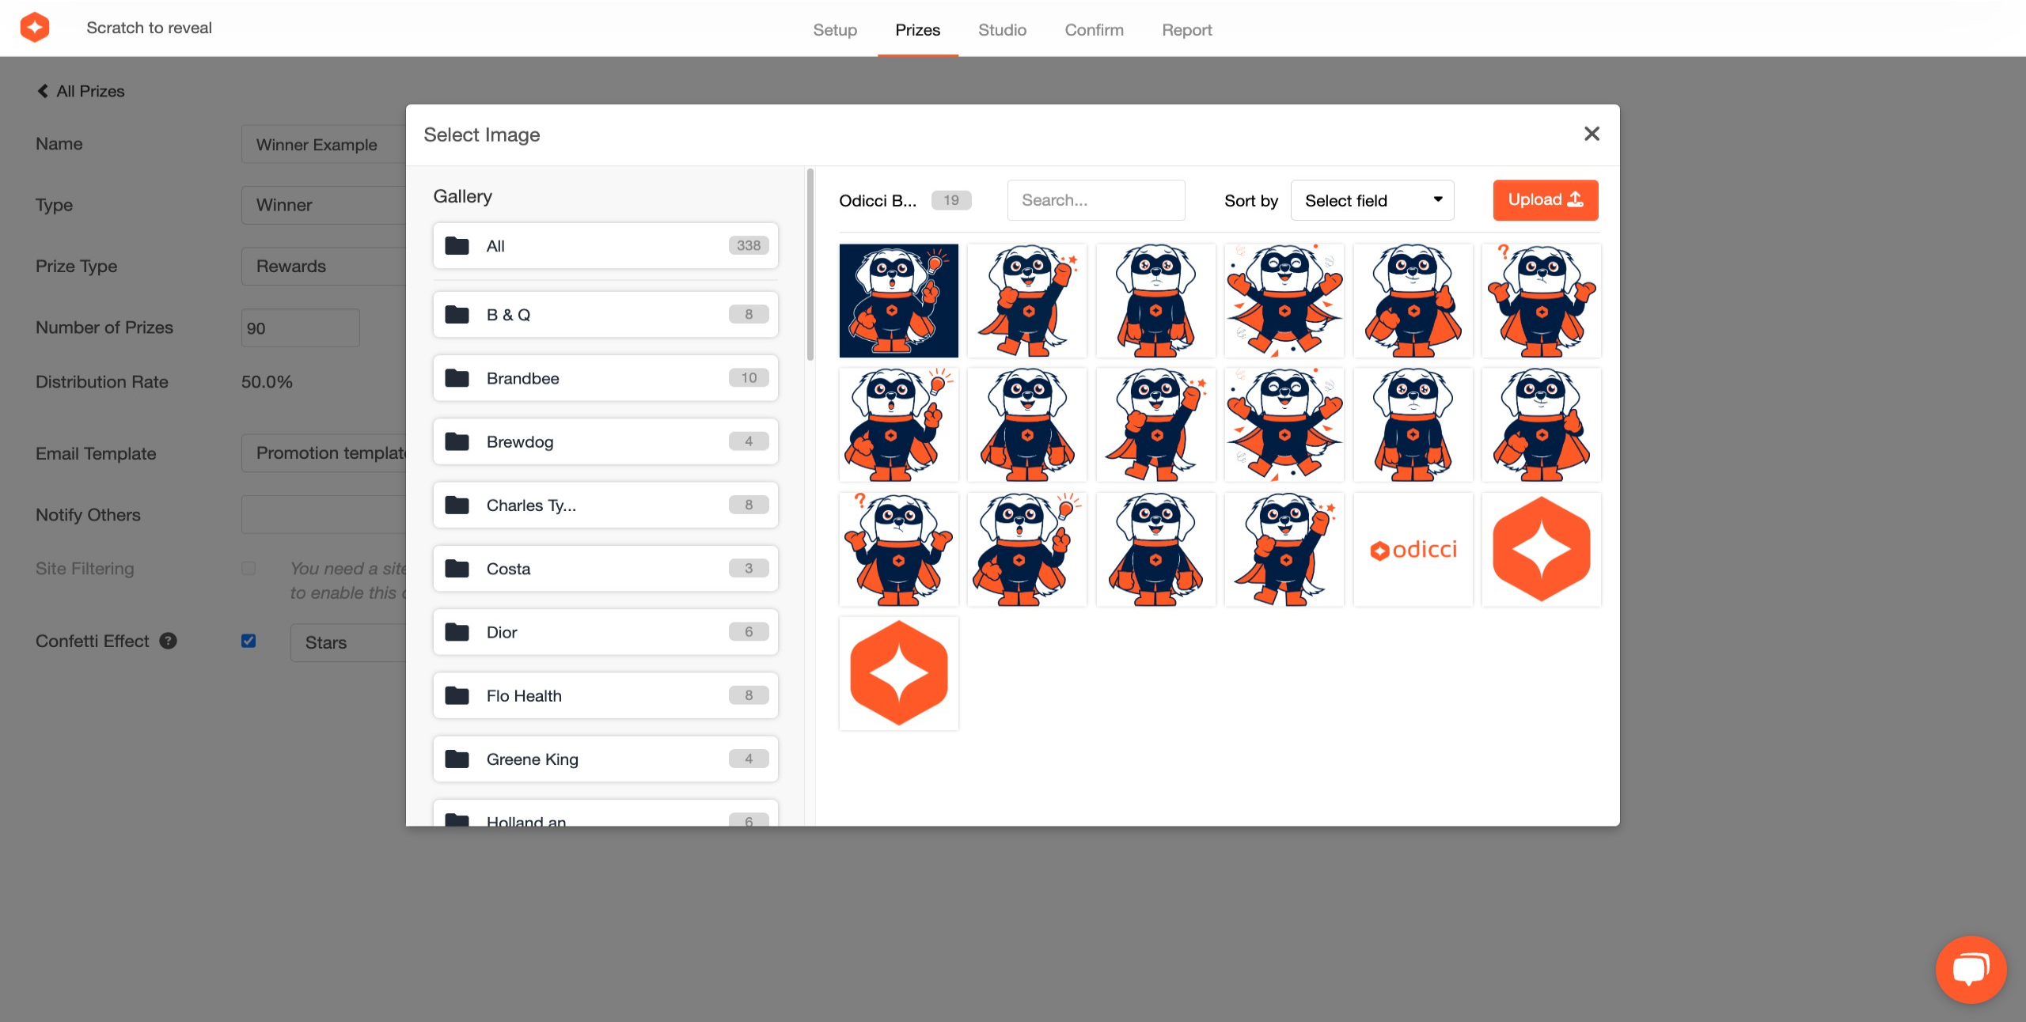Select dark-background mascot thumbnail
The image size is (2026, 1022).
tap(898, 301)
